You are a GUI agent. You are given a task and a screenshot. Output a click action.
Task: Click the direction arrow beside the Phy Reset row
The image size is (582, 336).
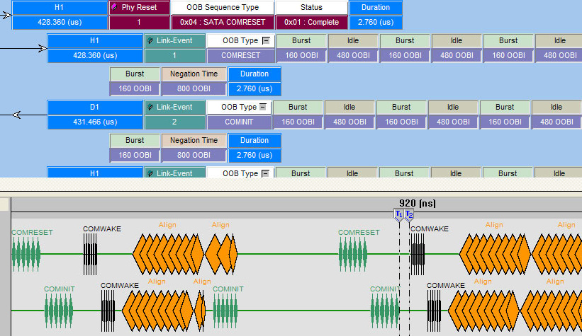6,15
